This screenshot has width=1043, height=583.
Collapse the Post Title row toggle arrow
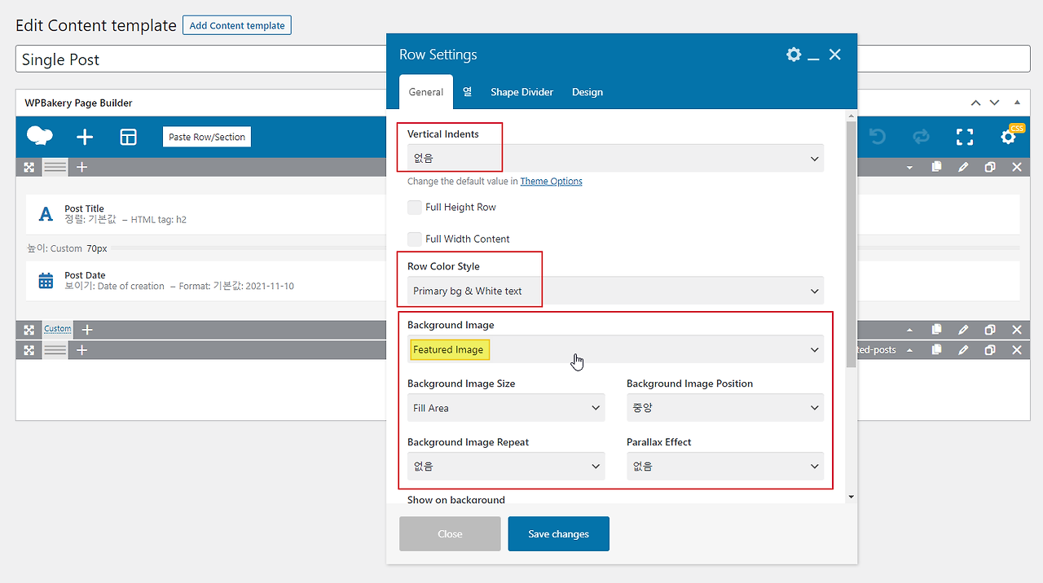[910, 168]
